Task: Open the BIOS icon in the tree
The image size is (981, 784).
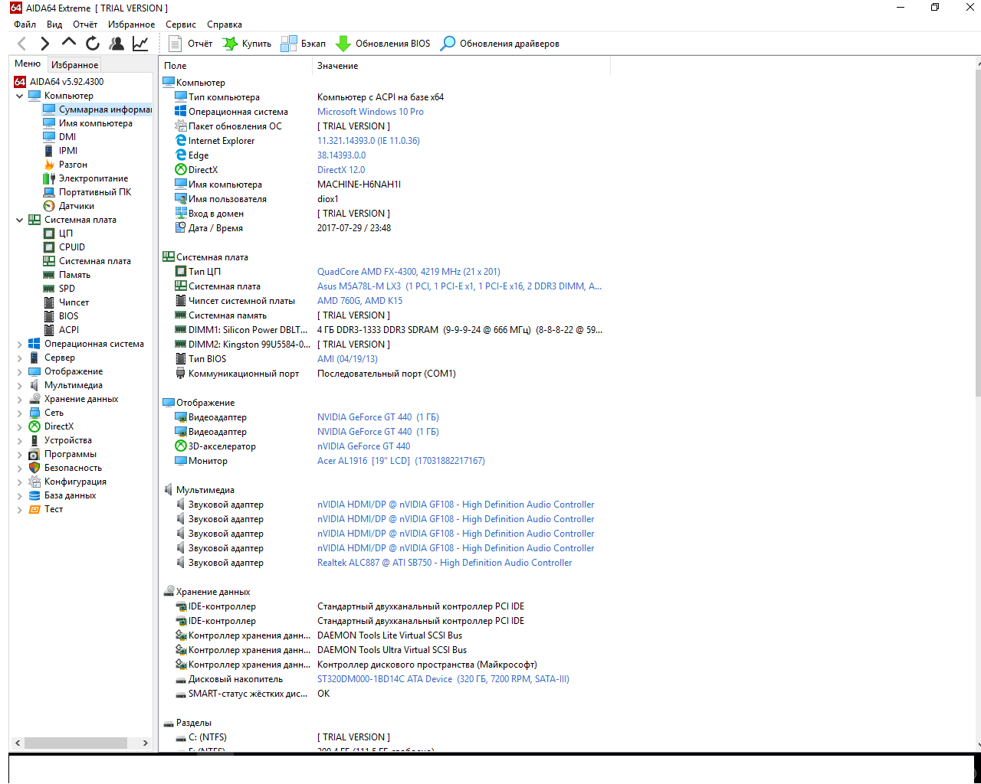Action: coord(49,316)
